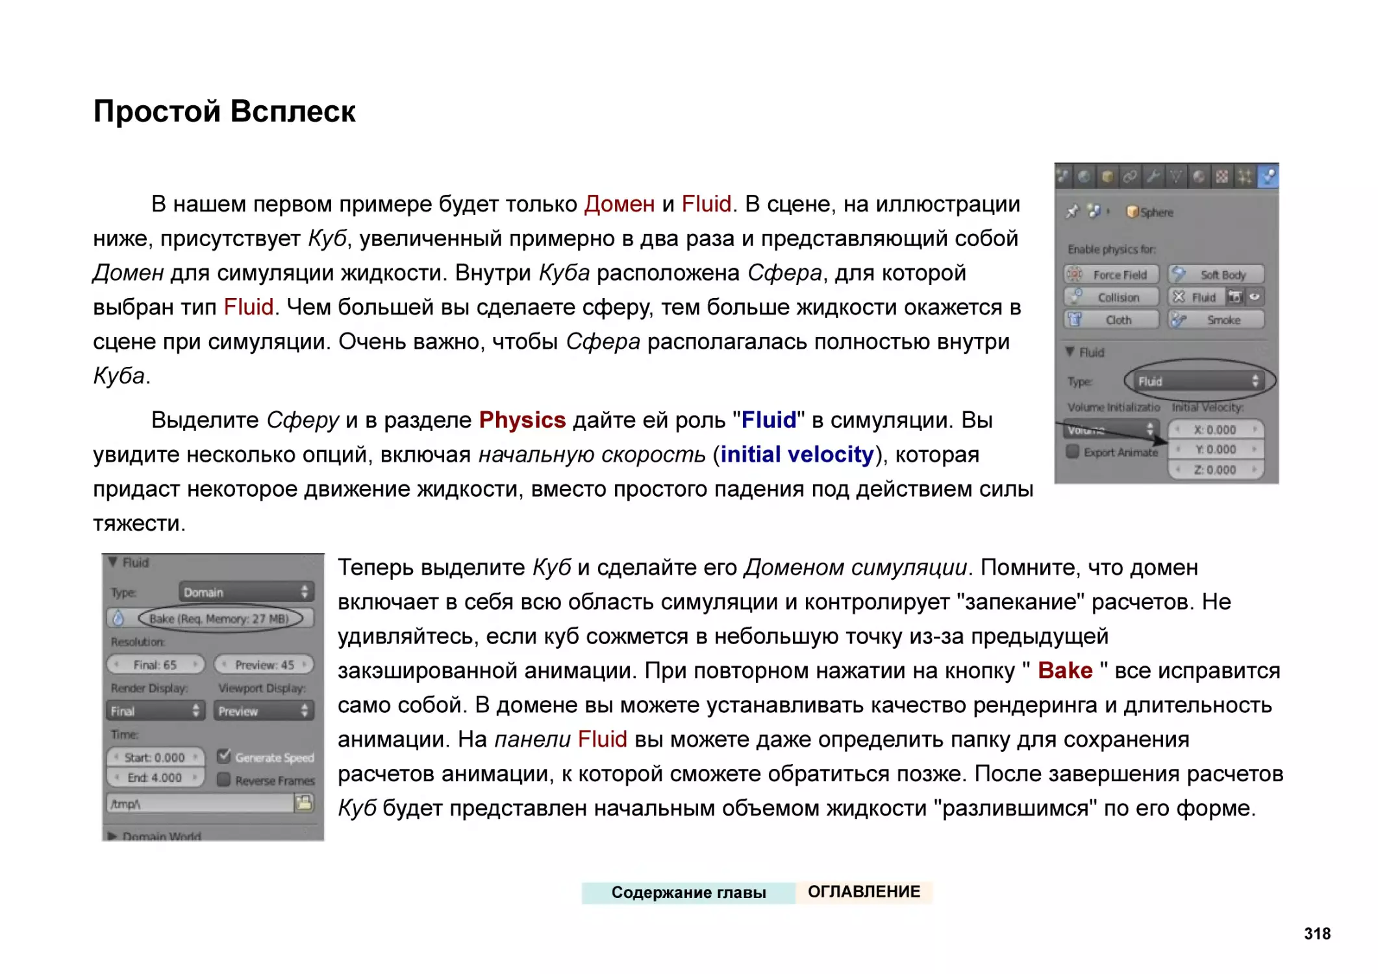Click the red Домен word in first paragraph
1378x974 pixels.
(x=620, y=204)
